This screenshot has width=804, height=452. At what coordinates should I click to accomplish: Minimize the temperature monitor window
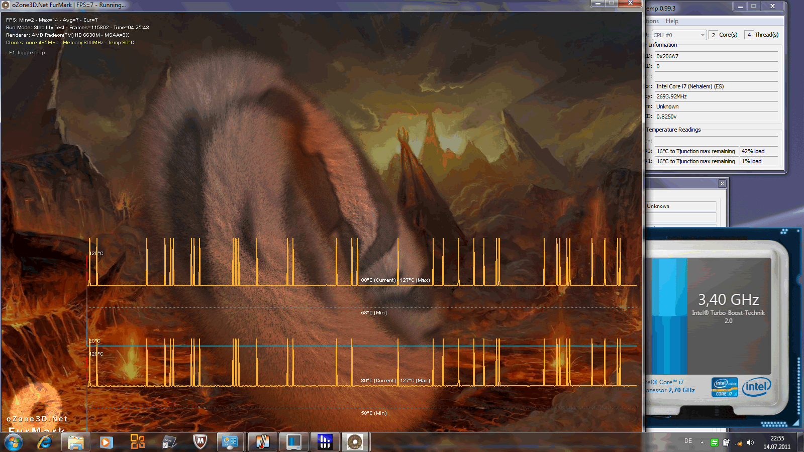(740, 6)
